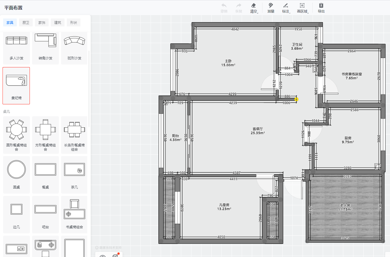390x257 pixels.
Task: Expand the 标注 tool options arrow
Action: [x=290, y=13]
